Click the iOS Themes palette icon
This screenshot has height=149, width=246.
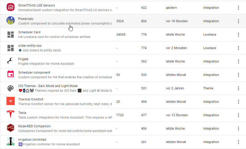[11, 88]
